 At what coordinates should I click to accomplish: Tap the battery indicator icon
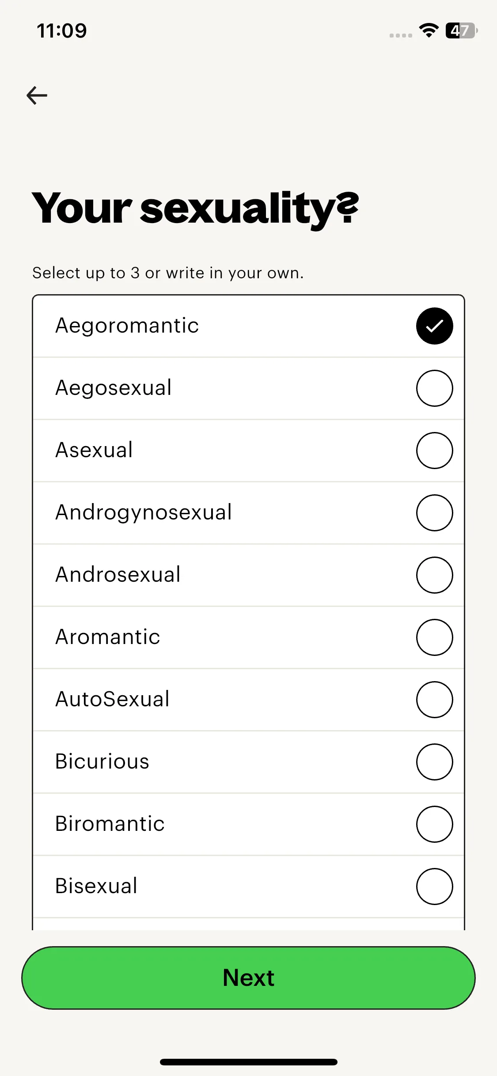click(x=461, y=30)
